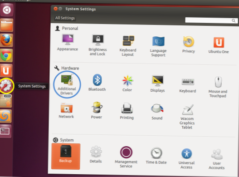
Task: Open Sound settings
Action: coord(157,112)
